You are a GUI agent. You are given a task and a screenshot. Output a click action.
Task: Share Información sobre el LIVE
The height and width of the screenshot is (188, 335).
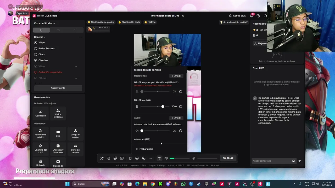[x=183, y=16]
